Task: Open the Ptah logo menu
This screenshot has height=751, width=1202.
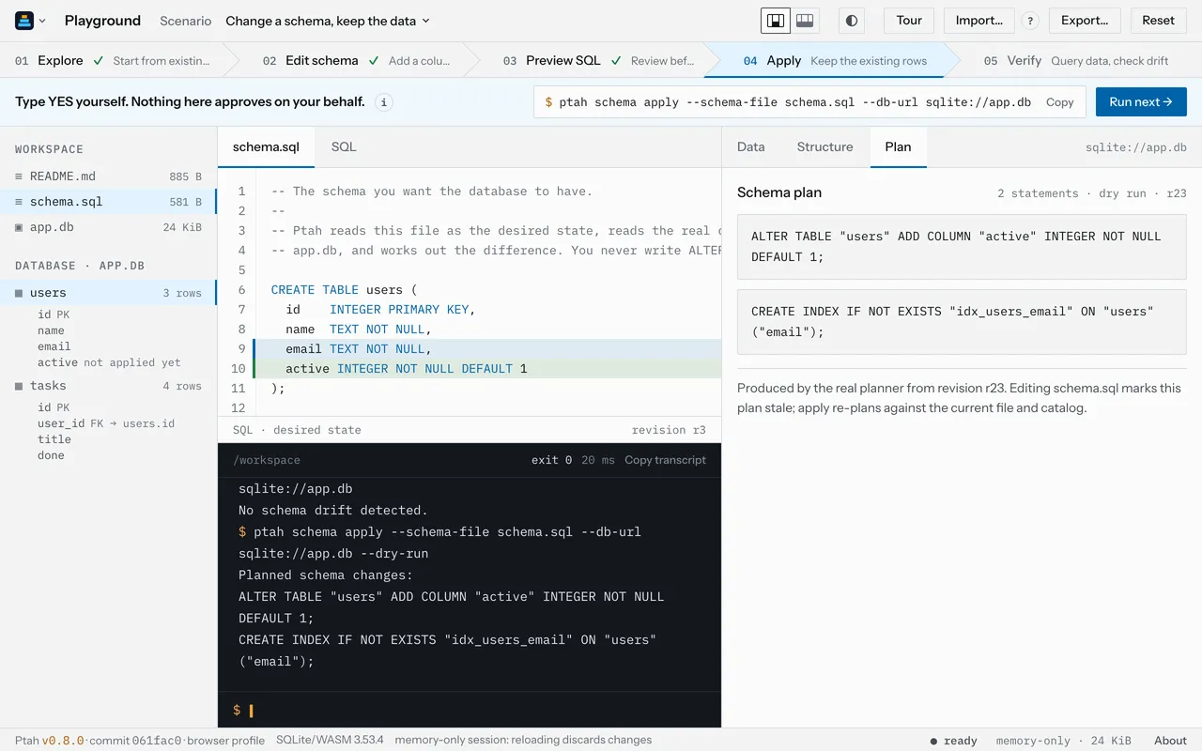Action: pos(30,21)
